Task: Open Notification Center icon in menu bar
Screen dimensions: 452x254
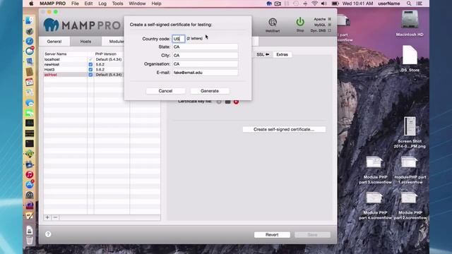Action: click(420, 4)
